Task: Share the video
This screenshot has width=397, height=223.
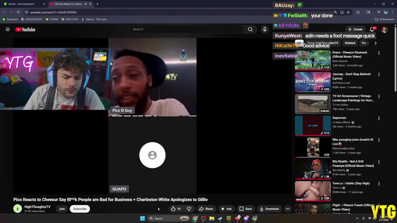Action: tap(206, 209)
